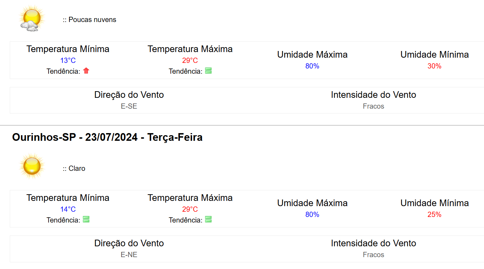
Task: Click the 80% humidity in Terça-Feira forecast
Action: (x=312, y=215)
